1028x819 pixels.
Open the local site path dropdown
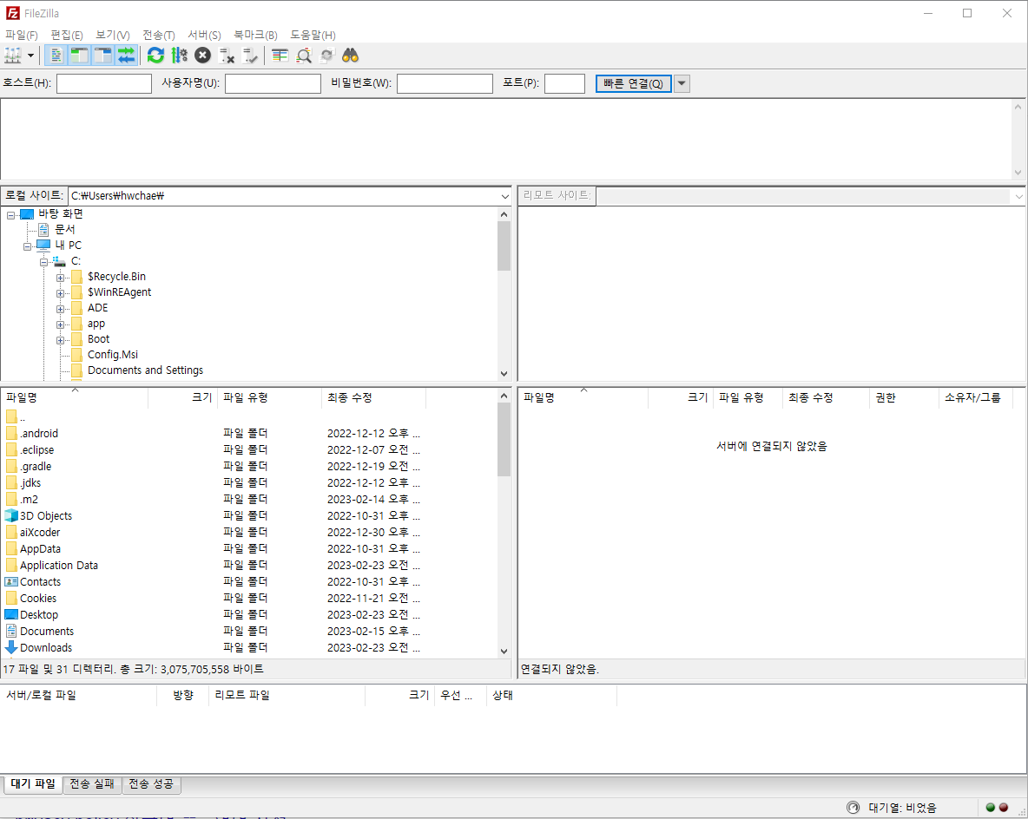(505, 195)
